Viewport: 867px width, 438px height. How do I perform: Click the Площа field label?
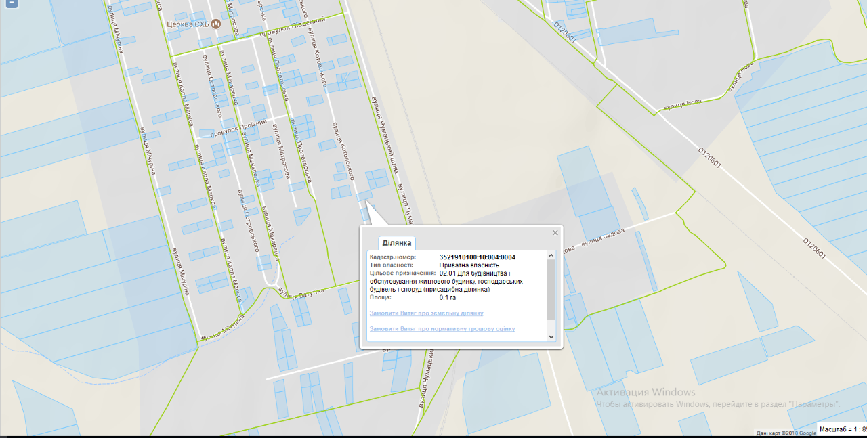click(380, 297)
